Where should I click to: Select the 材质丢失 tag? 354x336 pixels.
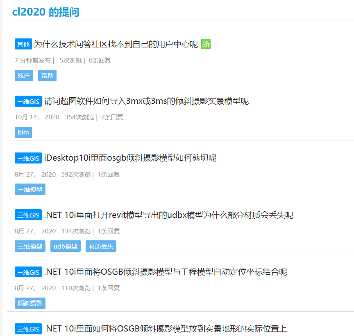pyautogui.click(x=101, y=246)
